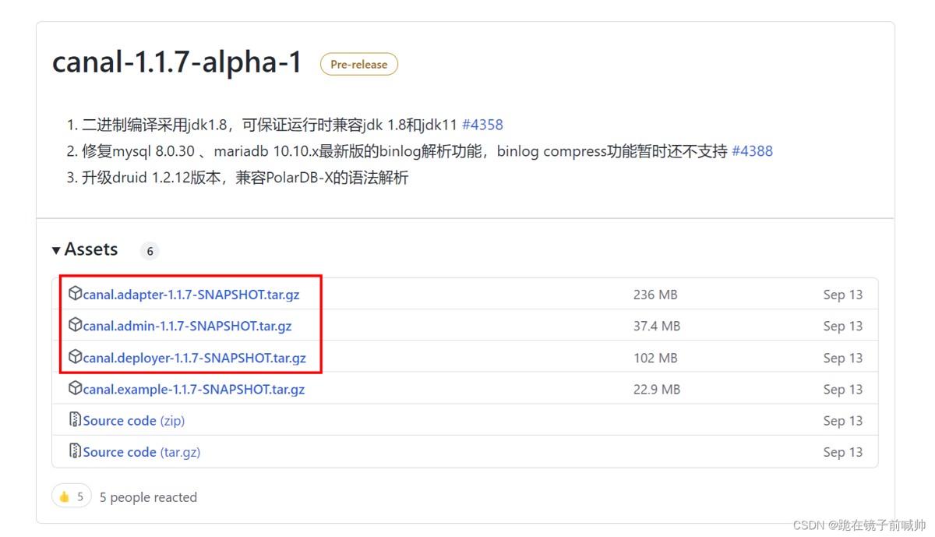Click the Sep 13 date in the Source code (tar.gz) row
The width and height of the screenshot is (935, 537).
(843, 451)
